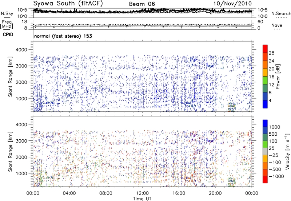Click the strong echo cluster near 21:40 in the power panel
Viewport: 291px width, 201px height.
232,106
